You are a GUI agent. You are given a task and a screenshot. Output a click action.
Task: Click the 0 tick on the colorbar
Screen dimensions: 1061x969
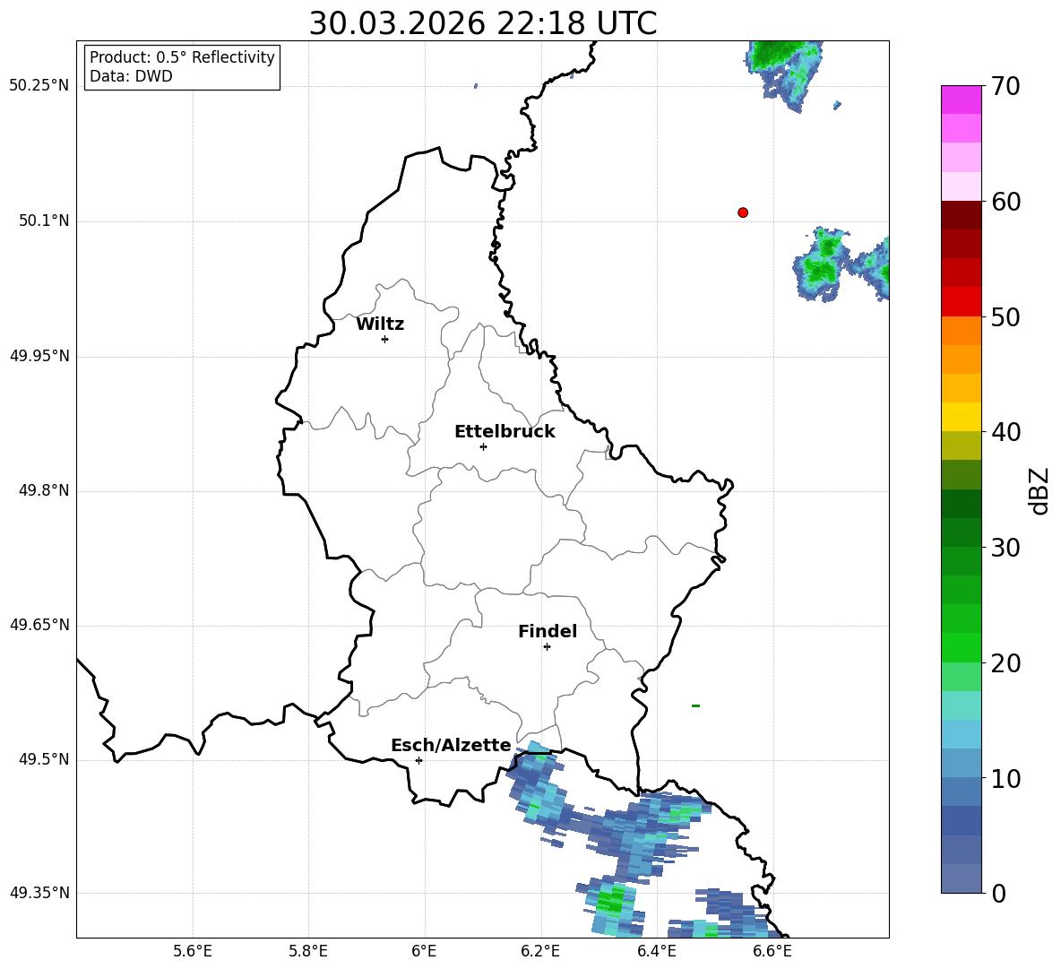[x=998, y=893]
